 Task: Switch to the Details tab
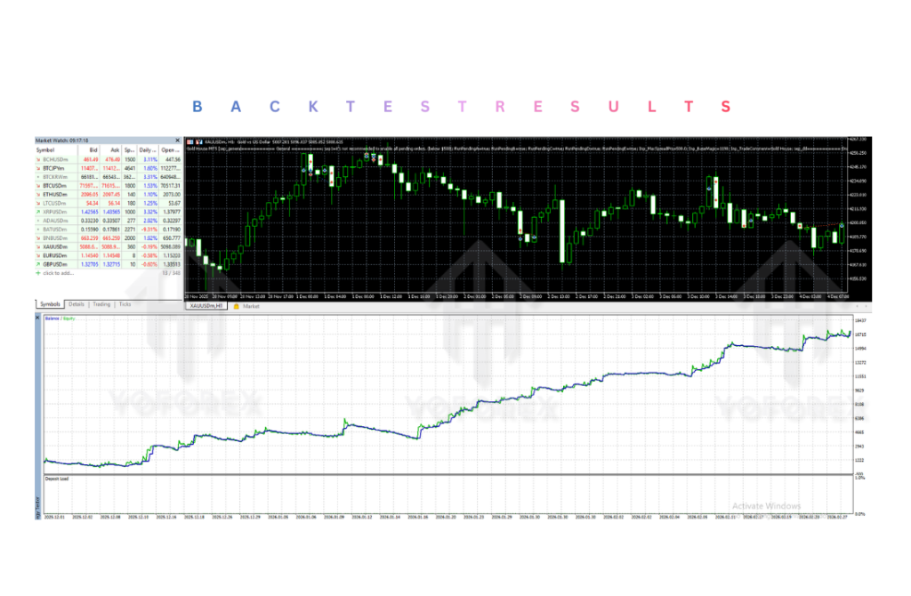[76, 304]
